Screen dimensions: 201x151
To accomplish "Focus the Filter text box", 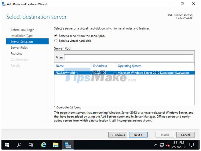I will 129,57.
